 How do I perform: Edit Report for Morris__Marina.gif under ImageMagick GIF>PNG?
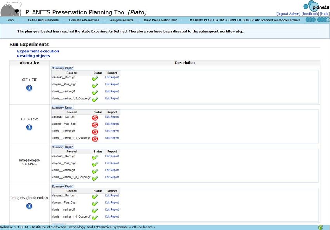coord(112,170)
